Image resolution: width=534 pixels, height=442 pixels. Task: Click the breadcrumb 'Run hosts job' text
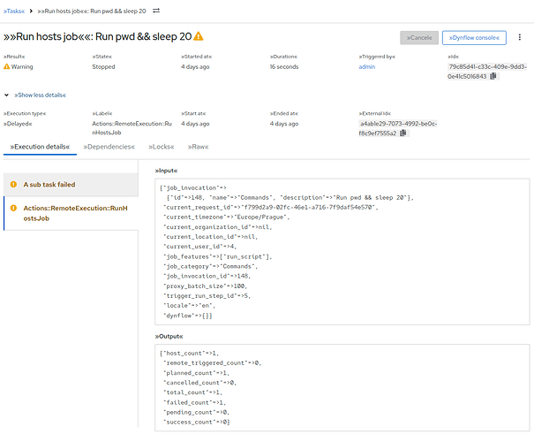92,11
